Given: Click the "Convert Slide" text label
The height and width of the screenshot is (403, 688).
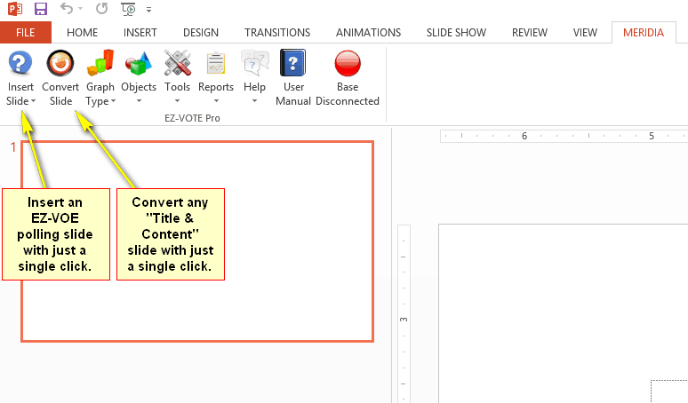Looking at the screenshot, I should [60, 94].
